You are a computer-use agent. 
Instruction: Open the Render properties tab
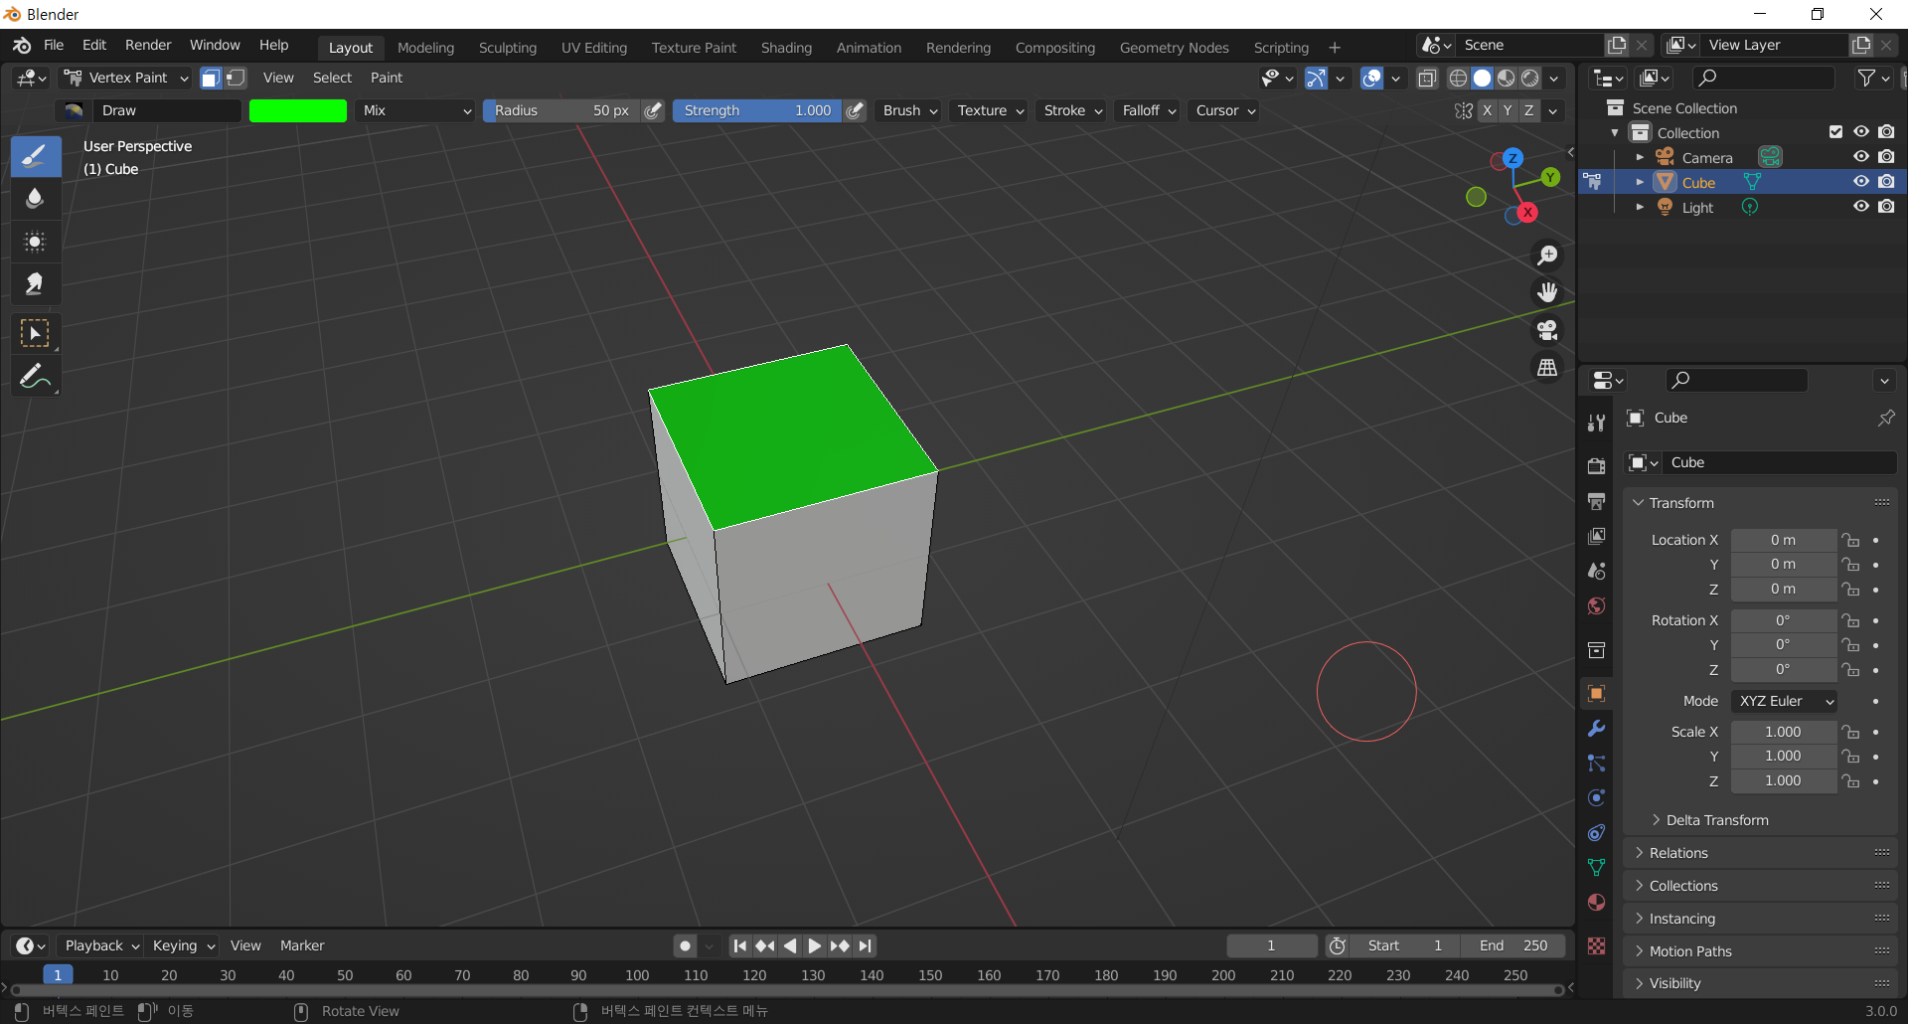(1597, 466)
